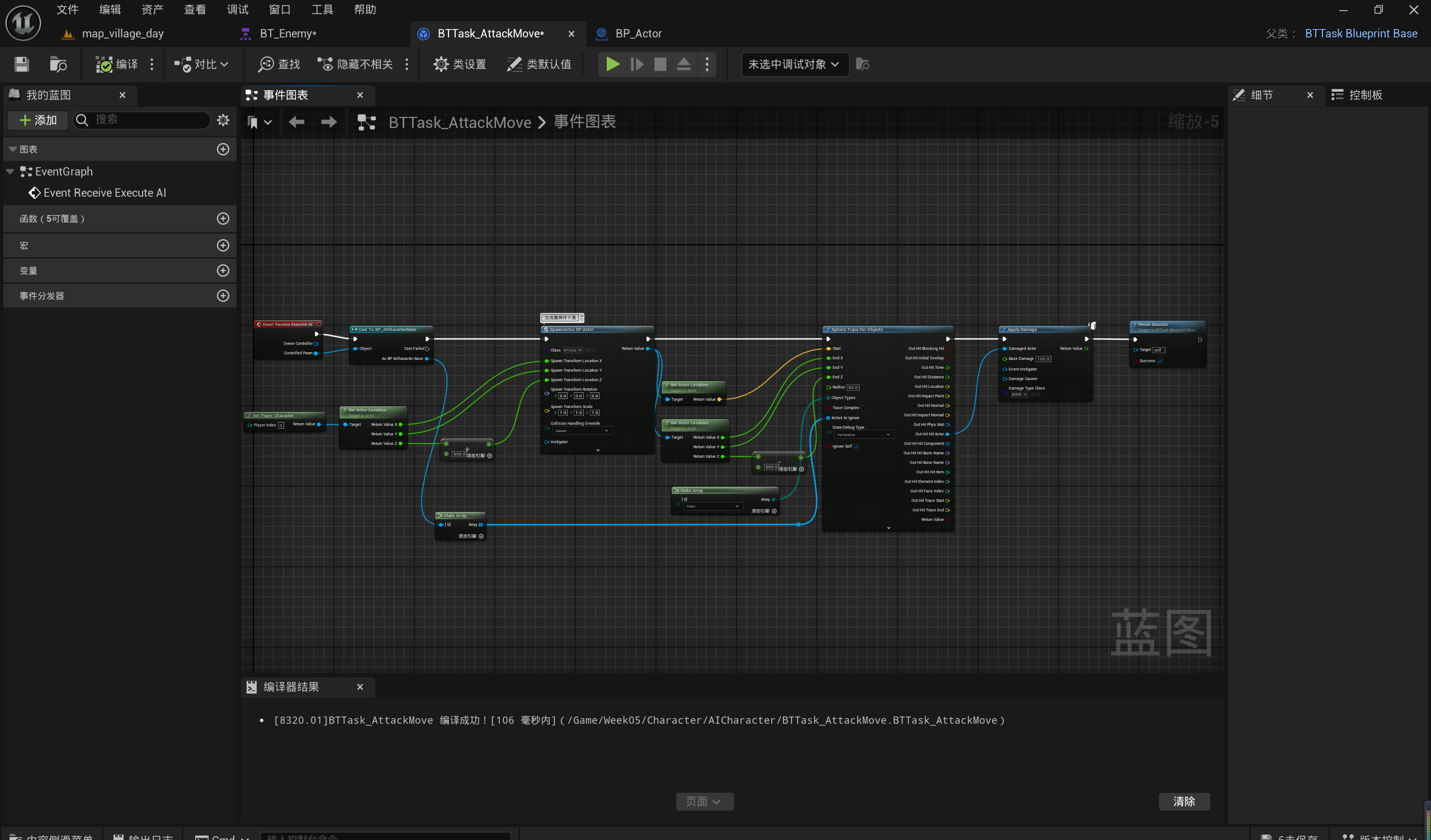Click the browse to asset icon
The image size is (1431, 840).
point(58,64)
